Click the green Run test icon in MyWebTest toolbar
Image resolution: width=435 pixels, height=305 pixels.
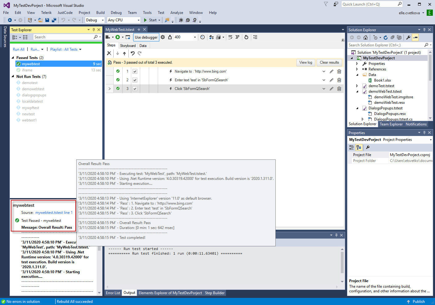point(118,37)
